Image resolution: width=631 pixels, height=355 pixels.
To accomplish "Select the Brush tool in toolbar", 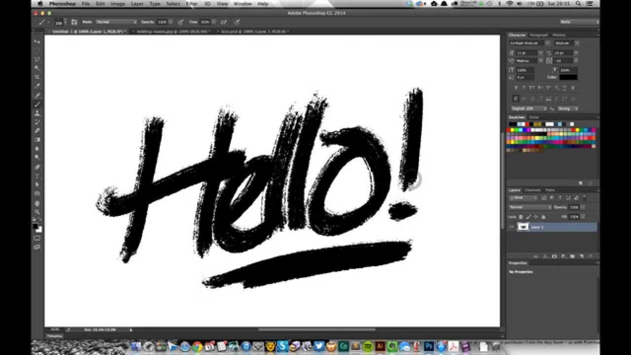I will 37,104.
